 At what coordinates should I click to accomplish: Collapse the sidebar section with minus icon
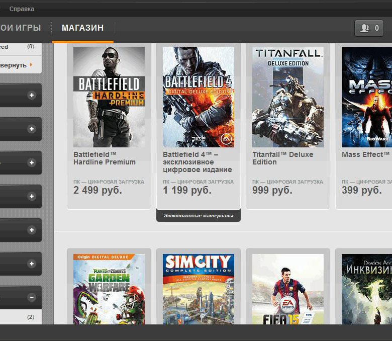pos(32,297)
